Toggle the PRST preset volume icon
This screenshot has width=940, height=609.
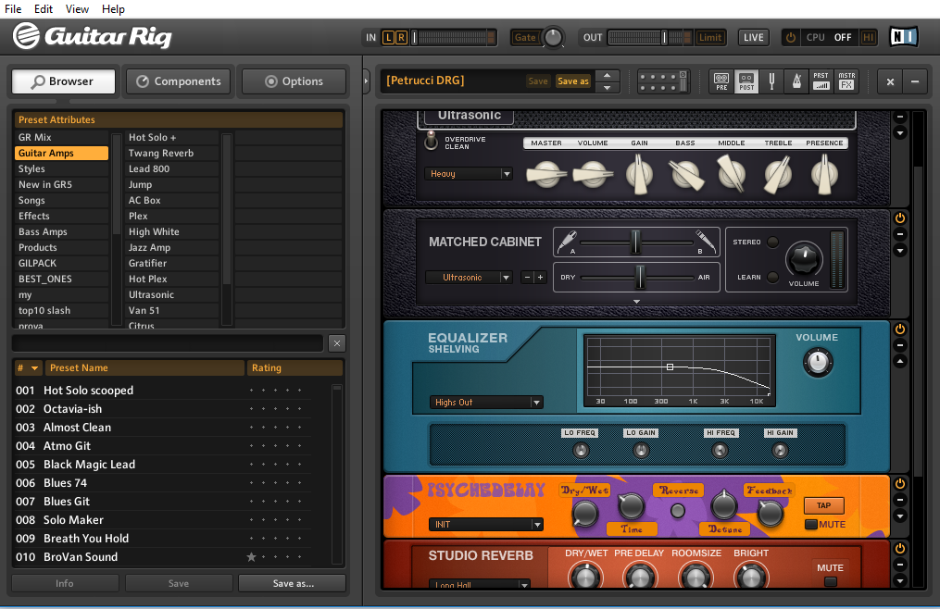point(821,81)
